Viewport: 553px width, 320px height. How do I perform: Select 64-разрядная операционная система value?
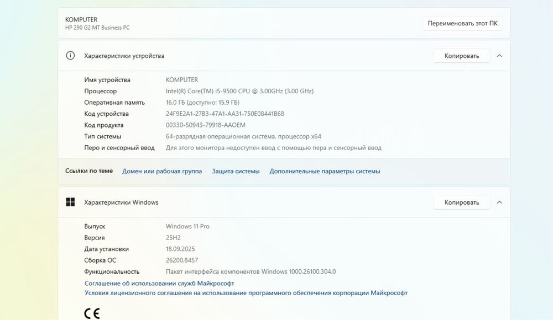click(x=243, y=136)
